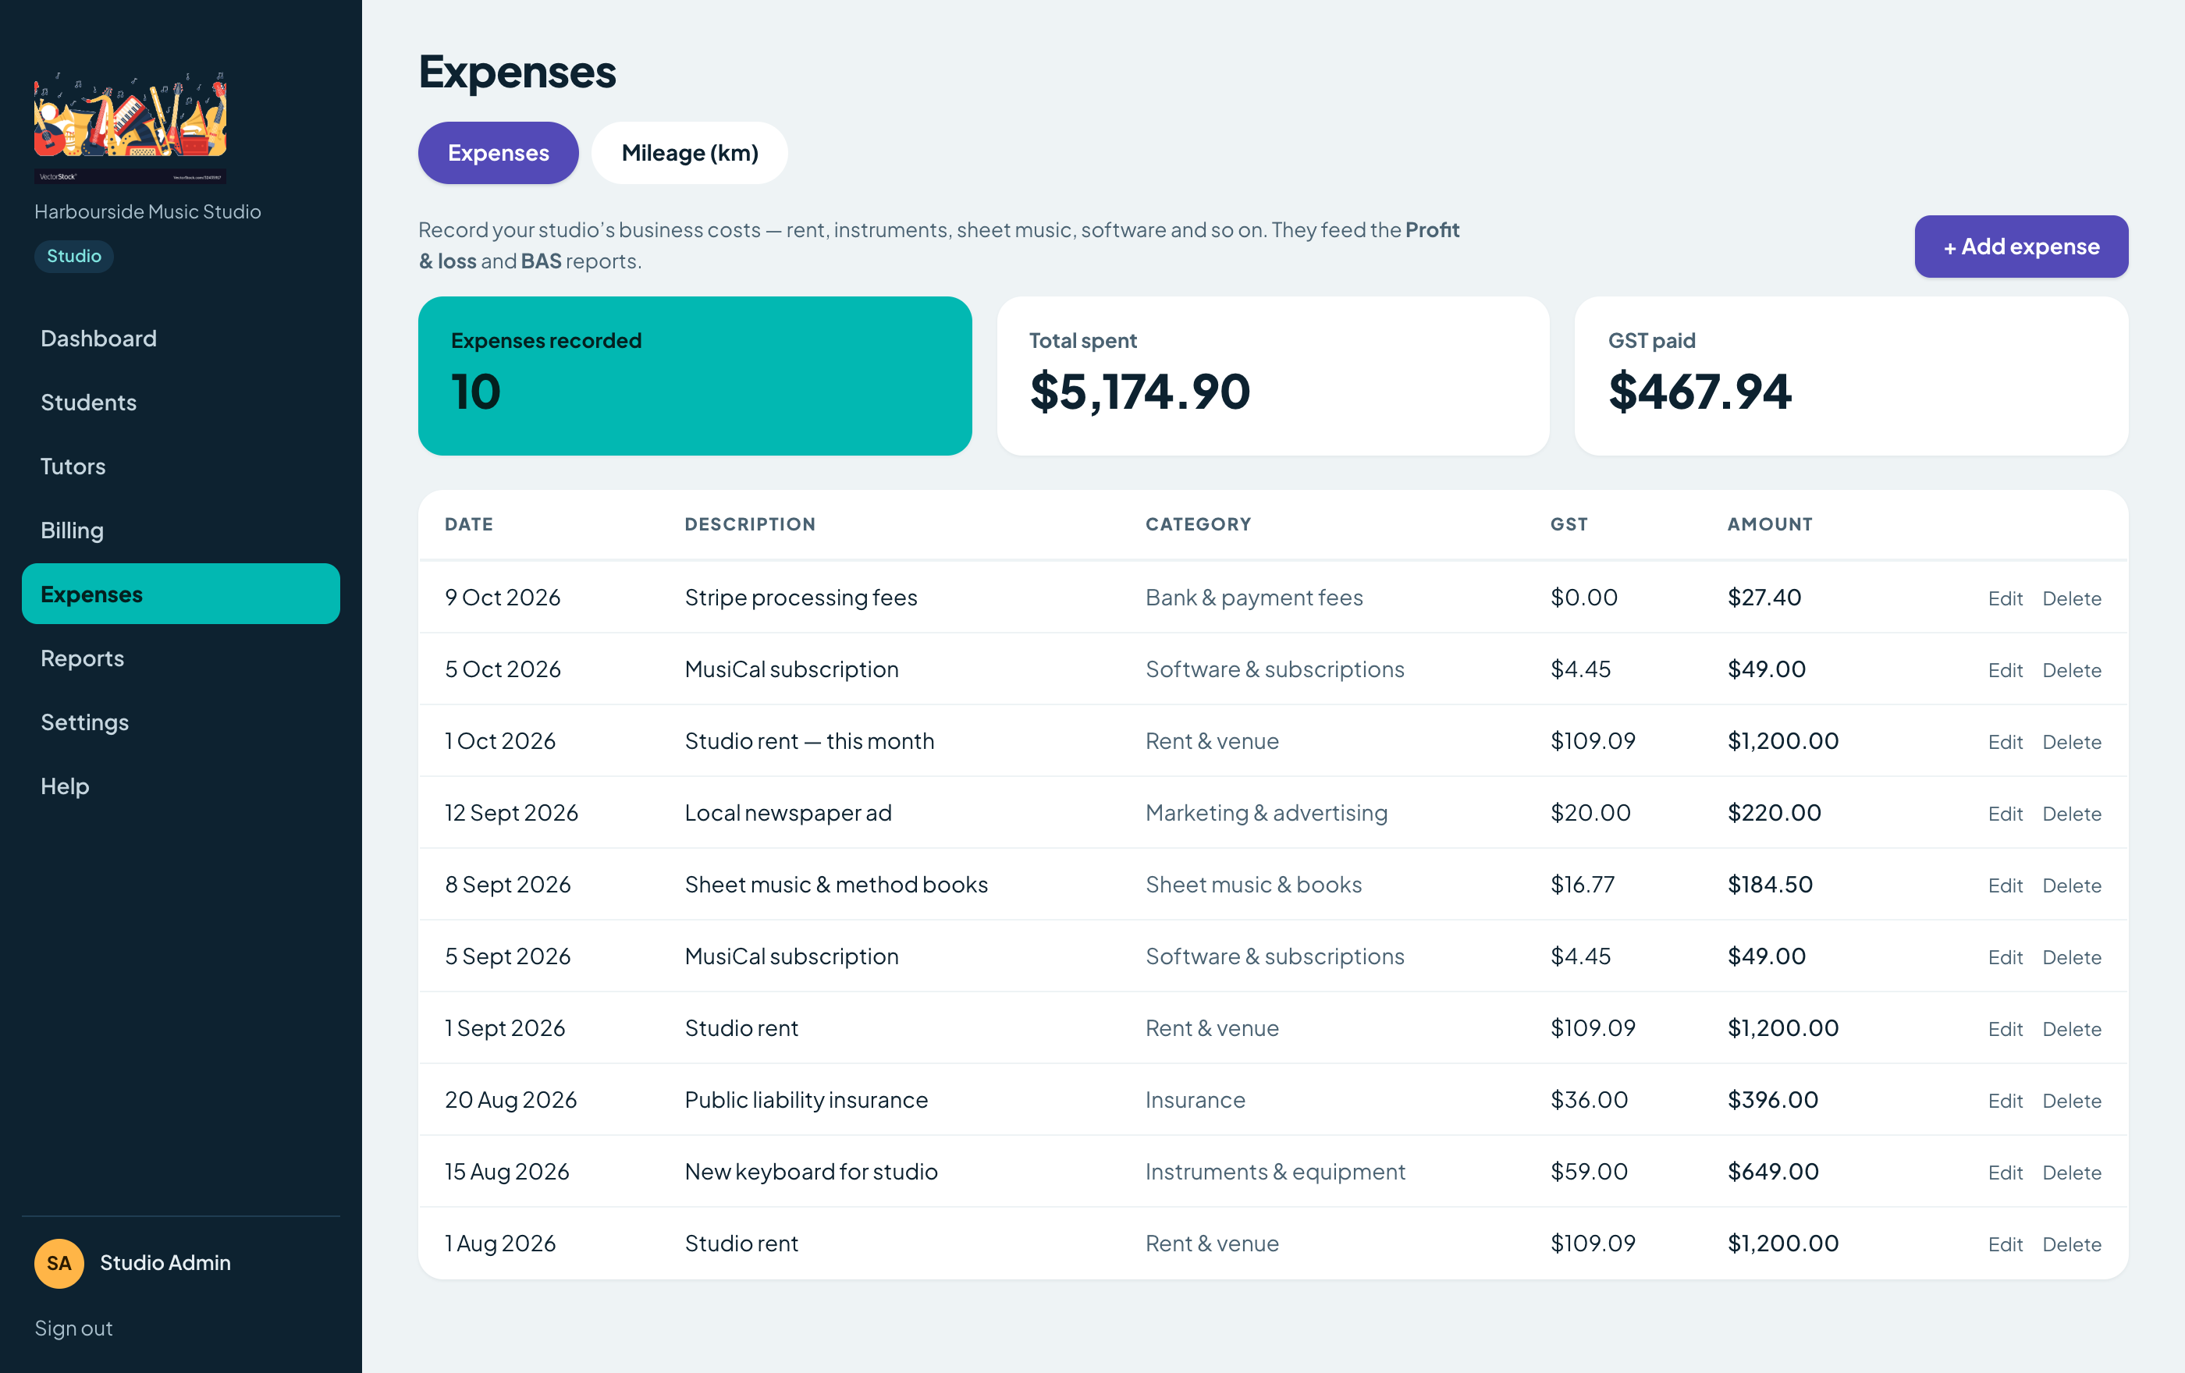Select the Expenses tab pill
The height and width of the screenshot is (1373, 2185).
pyautogui.click(x=498, y=153)
